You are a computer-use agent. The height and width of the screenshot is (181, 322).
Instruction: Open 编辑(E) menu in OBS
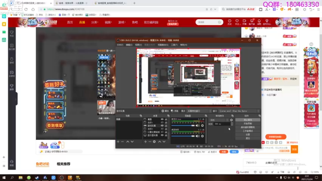(x=129, y=45)
